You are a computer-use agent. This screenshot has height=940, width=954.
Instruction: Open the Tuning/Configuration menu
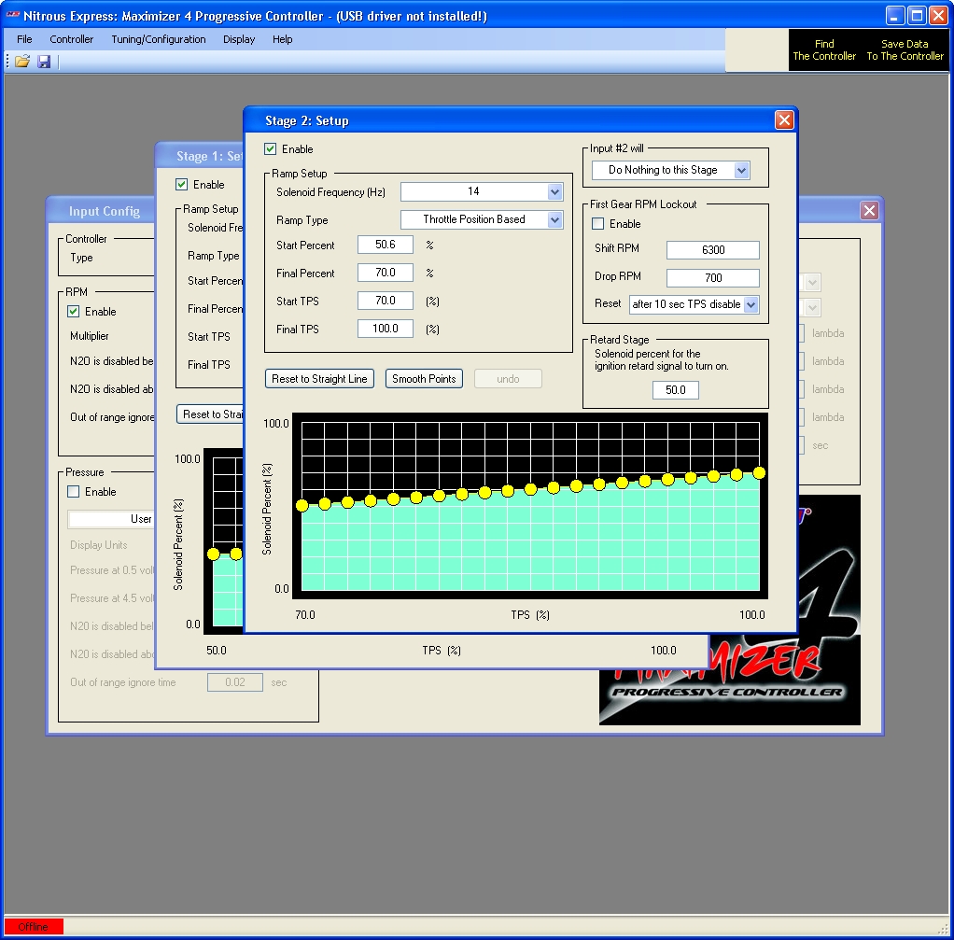pyautogui.click(x=158, y=39)
